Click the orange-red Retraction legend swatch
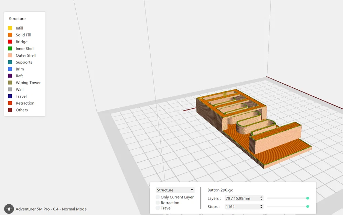The width and height of the screenshot is (343, 215). (x=10, y=103)
